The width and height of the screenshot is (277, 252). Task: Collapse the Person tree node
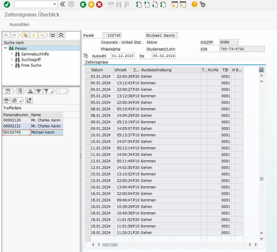coord(6,48)
